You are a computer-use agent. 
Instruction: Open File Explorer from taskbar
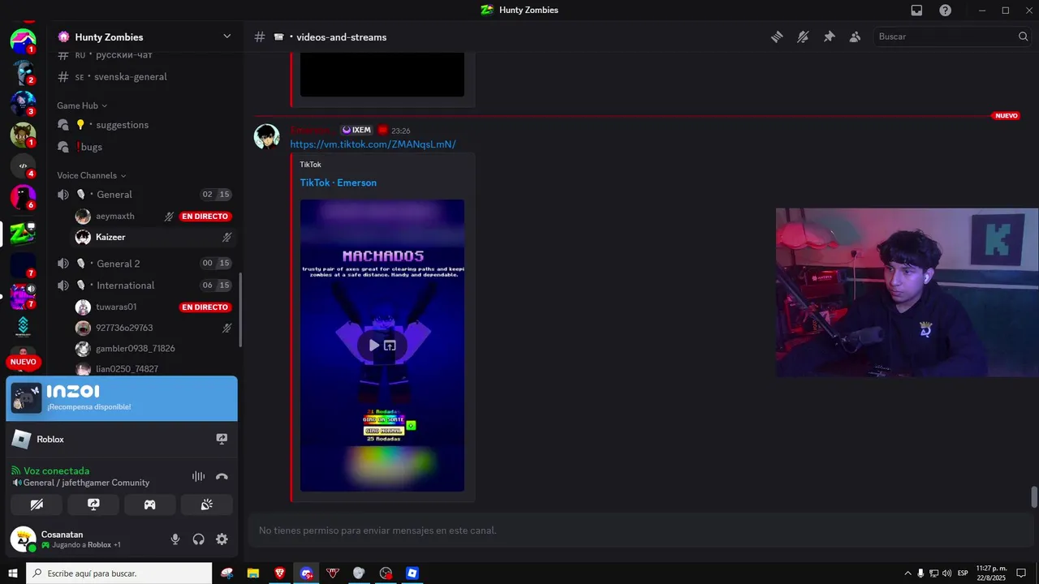253,573
